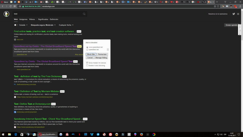Open the Definición tab
This screenshot has width=243, height=137.
point(54,19)
